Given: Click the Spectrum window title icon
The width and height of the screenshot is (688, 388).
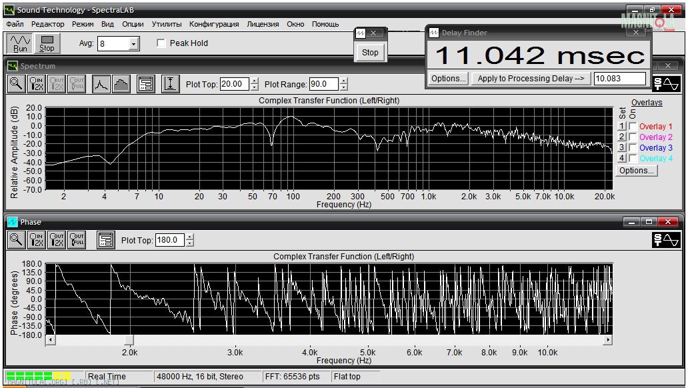Looking at the screenshot, I should click(12, 66).
